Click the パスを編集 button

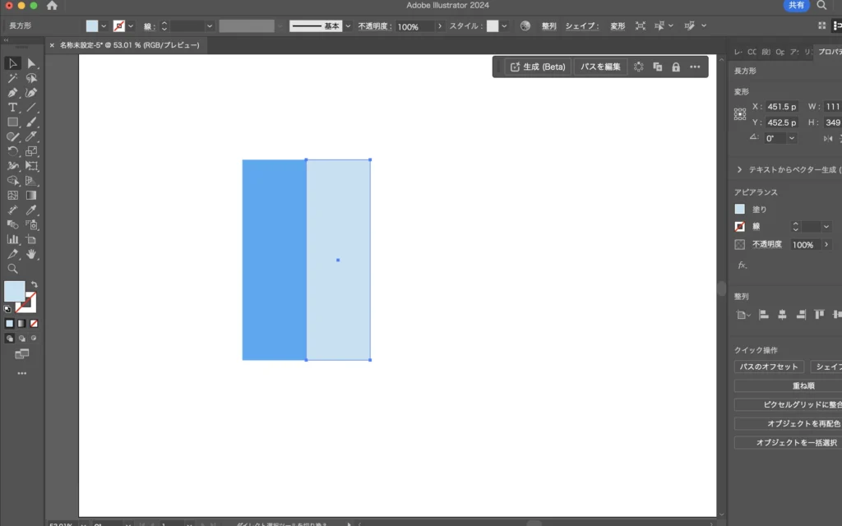pyautogui.click(x=600, y=67)
